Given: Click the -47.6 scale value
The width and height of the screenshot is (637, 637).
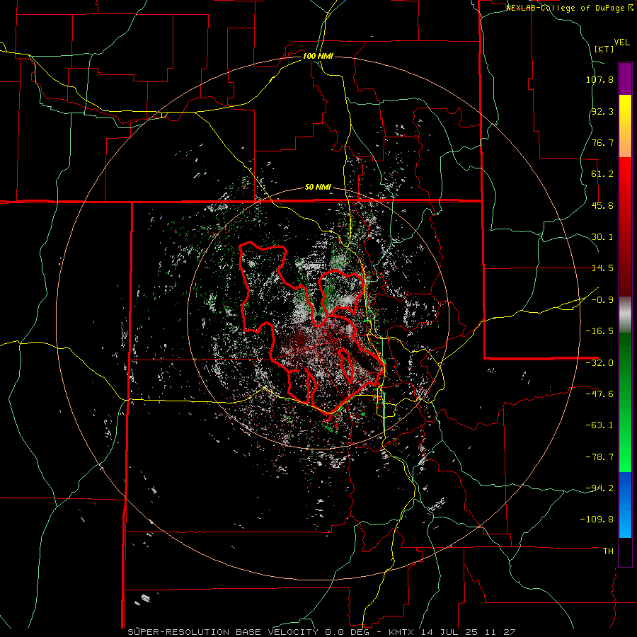Looking at the screenshot, I should pyautogui.click(x=599, y=394).
